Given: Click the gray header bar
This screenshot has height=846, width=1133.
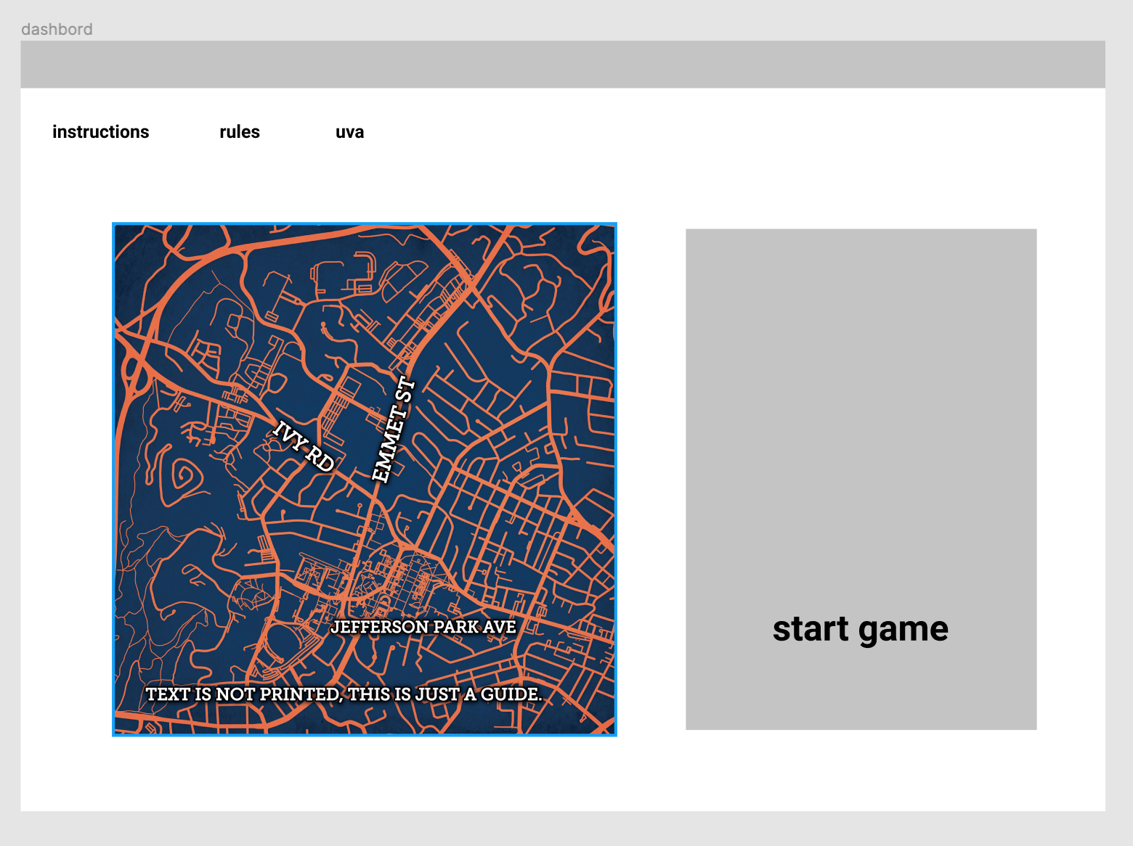Looking at the screenshot, I should 563,65.
